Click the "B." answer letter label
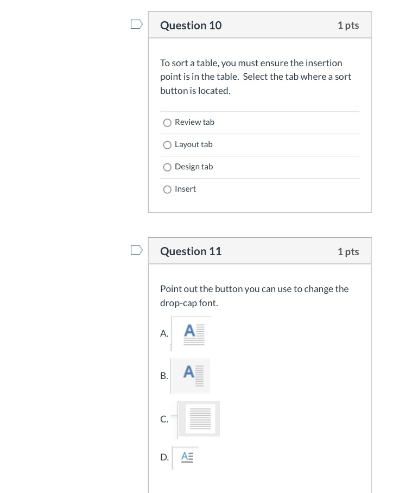Screen dimensions: 412x493 [x=164, y=376]
